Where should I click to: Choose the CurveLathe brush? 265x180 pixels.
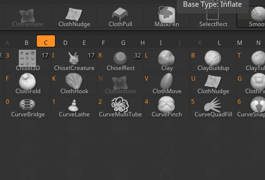point(74,107)
